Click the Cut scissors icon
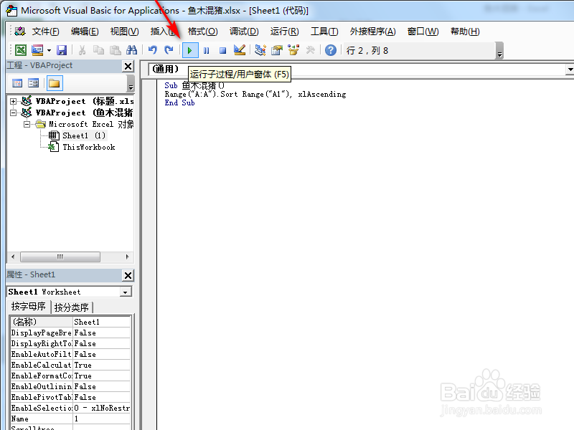The image size is (574, 430). (x=82, y=50)
